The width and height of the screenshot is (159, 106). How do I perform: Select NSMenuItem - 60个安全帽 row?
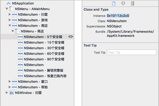[x=37, y=54]
